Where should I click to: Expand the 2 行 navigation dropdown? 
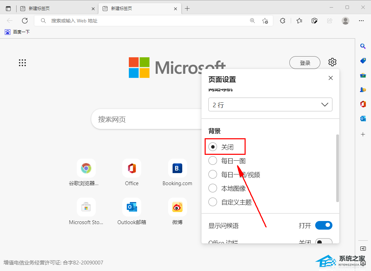pos(270,105)
